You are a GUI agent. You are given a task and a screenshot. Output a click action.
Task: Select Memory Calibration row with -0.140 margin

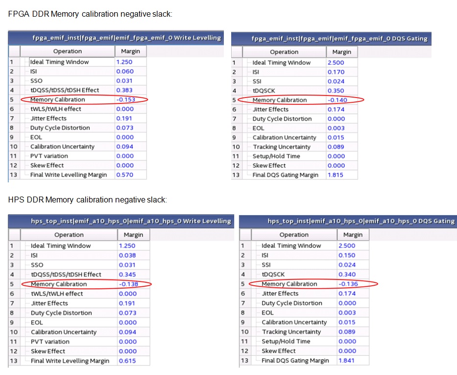[x=294, y=100]
